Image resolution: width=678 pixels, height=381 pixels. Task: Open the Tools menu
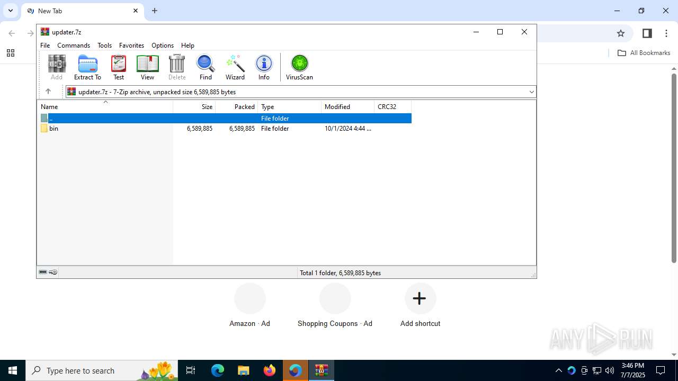(104, 46)
